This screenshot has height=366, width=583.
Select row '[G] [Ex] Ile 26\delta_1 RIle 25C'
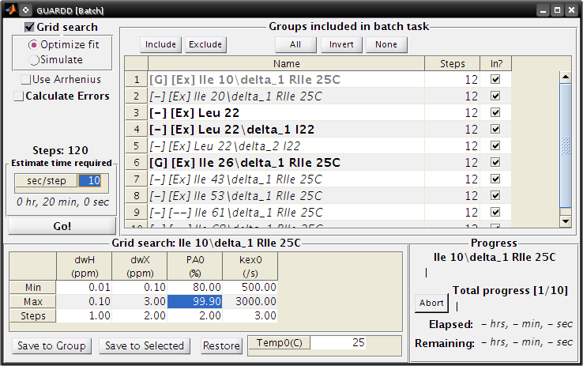pos(286,163)
